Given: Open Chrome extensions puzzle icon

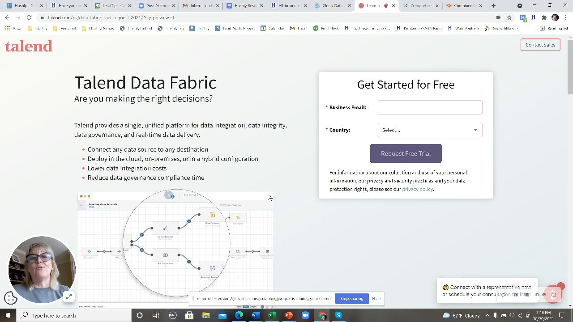Looking at the screenshot, I should tap(544, 17).
